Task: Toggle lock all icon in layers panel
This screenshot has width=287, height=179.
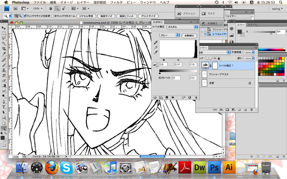Action: 219,58
